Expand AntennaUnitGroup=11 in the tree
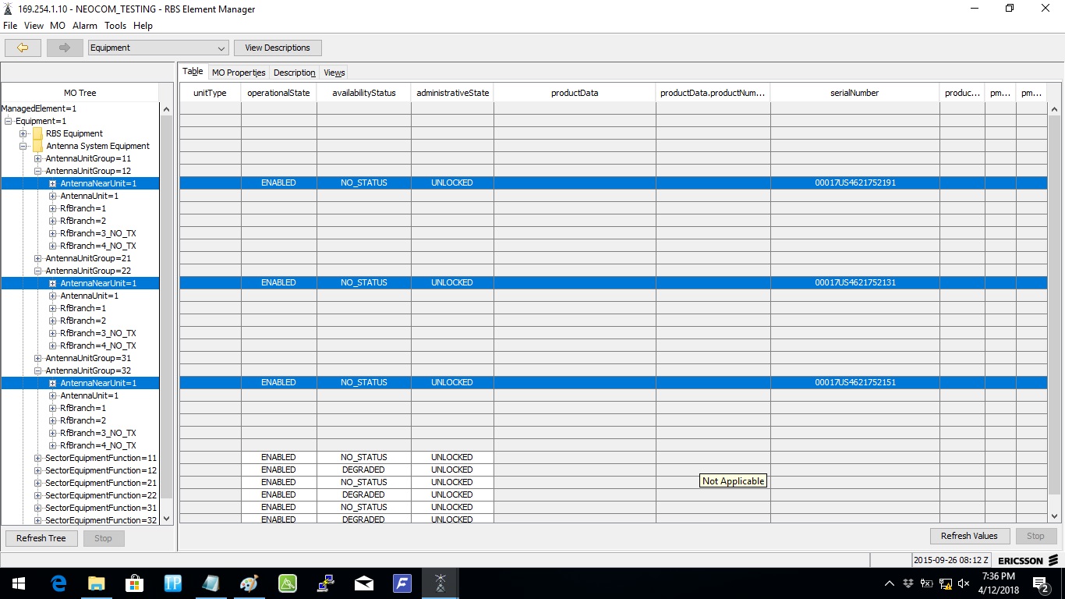Screen dimensions: 1065x599 point(37,158)
